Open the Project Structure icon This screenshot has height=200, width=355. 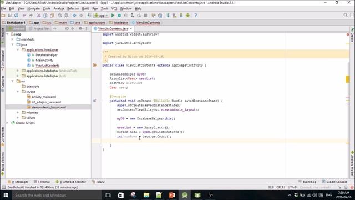[160, 16]
